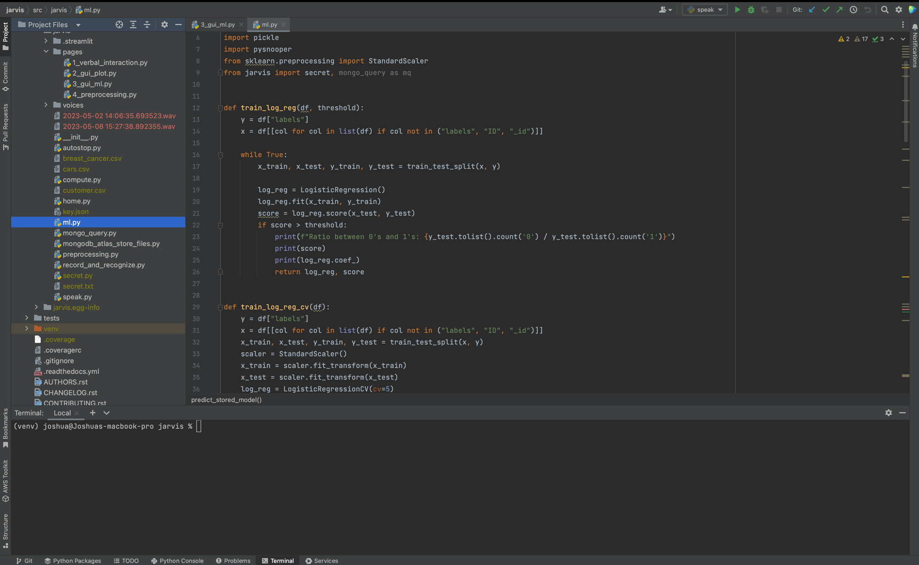Image resolution: width=919 pixels, height=565 pixels.
Task: Rollback changes with undo icon
Action: pyautogui.click(x=868, y=10)
